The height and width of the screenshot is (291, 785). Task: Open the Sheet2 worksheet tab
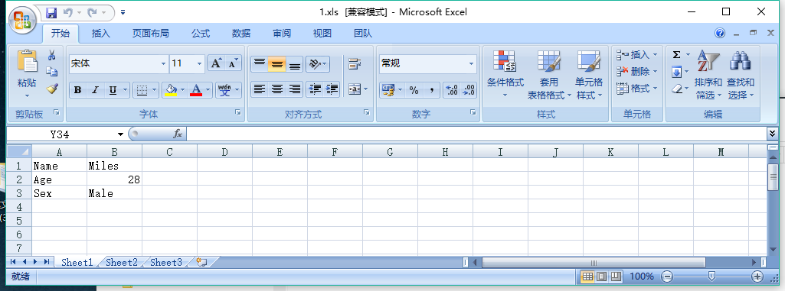click(122, 262)
